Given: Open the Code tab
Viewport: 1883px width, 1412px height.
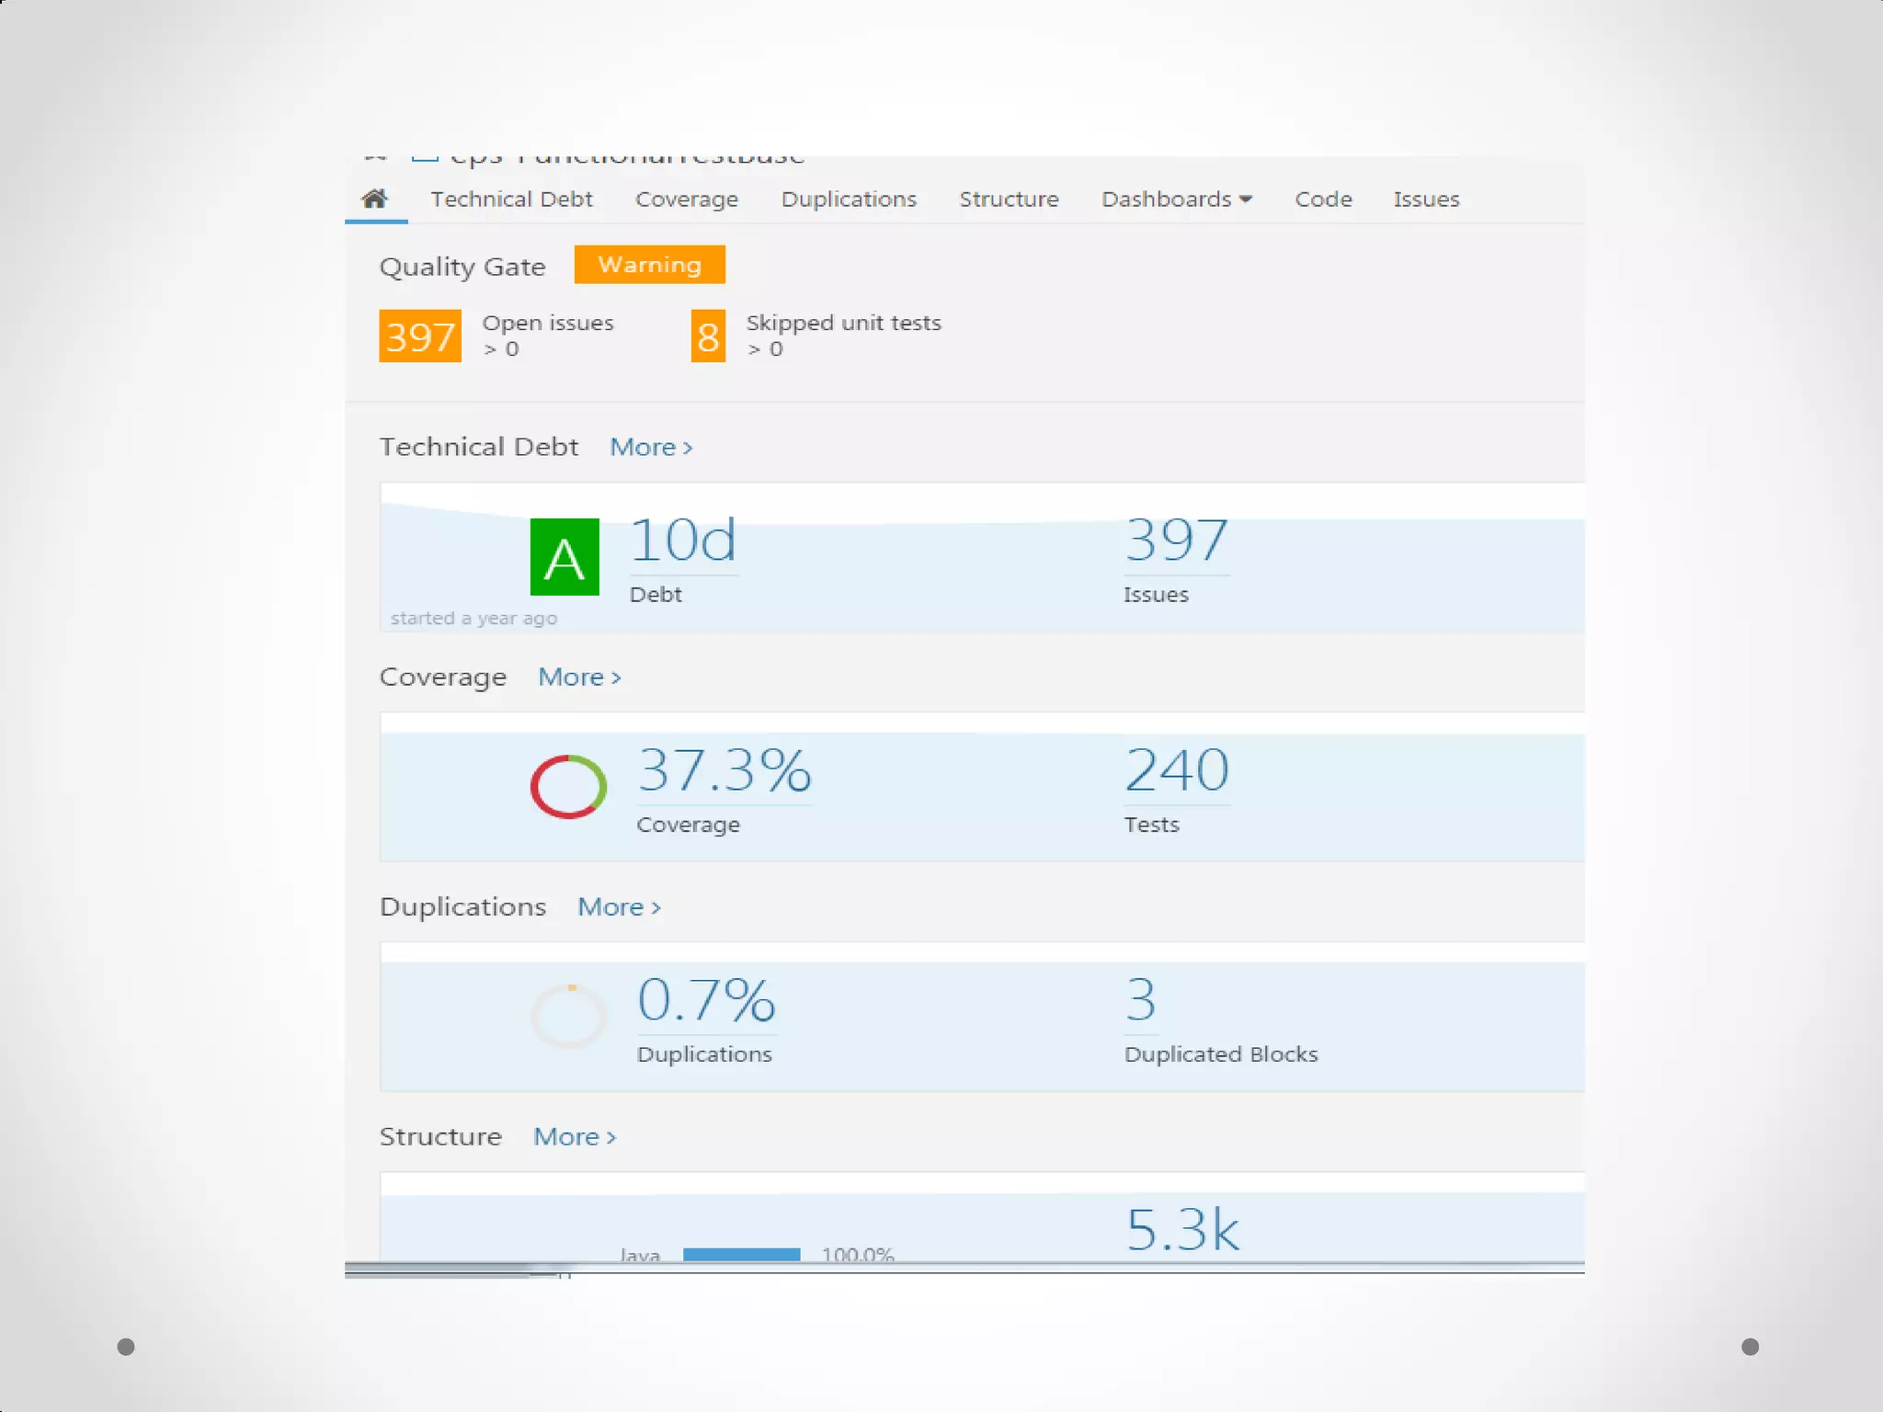Looking at the screenshot, I should pos(1323,199).
